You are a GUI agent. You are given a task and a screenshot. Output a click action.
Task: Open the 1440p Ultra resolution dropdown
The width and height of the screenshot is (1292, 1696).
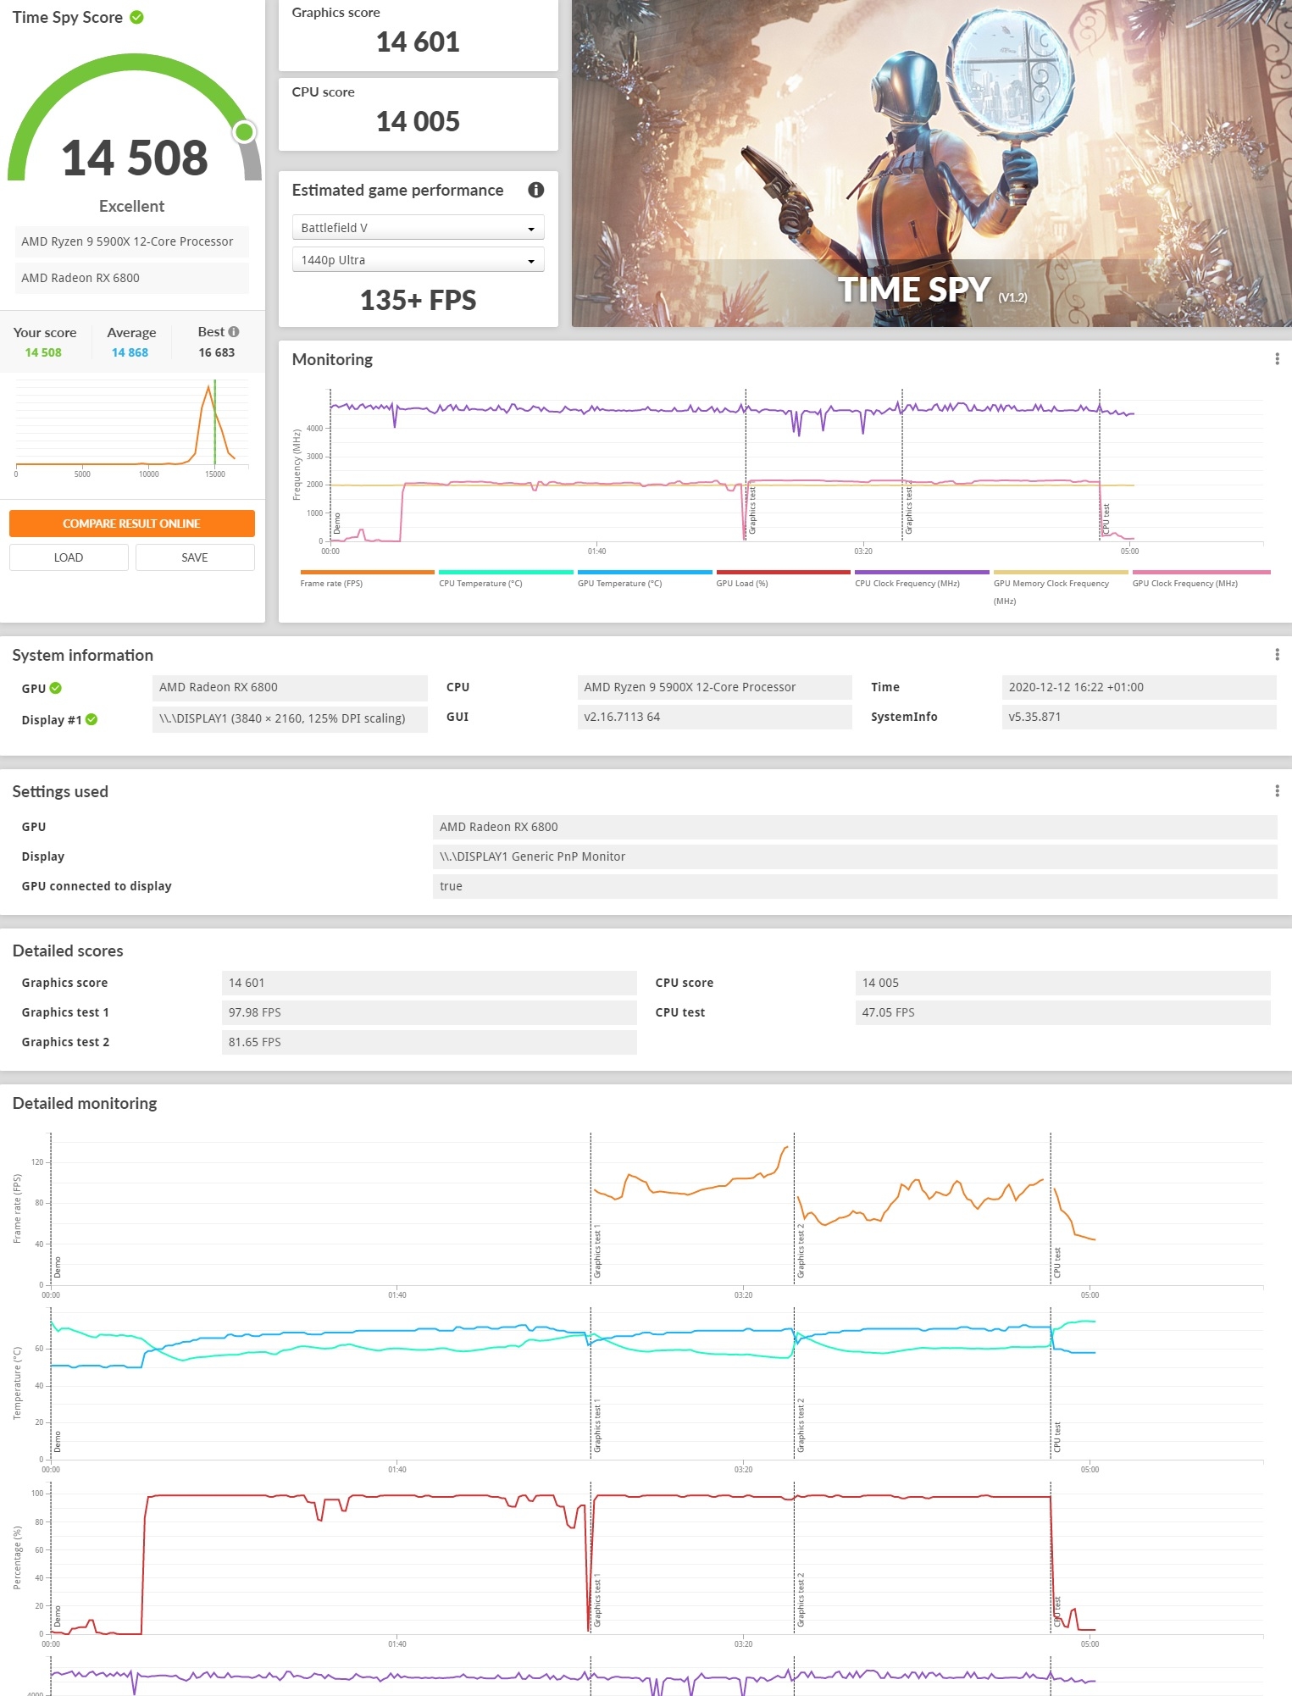[x=418, y=260]
